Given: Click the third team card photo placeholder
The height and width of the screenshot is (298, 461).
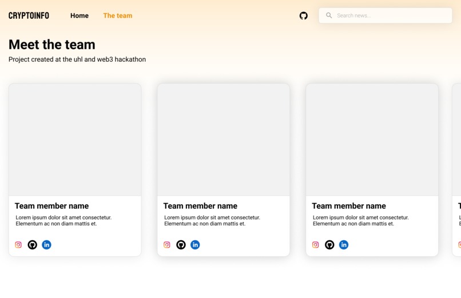Looking at the screenshot, I should pos(372,140).
